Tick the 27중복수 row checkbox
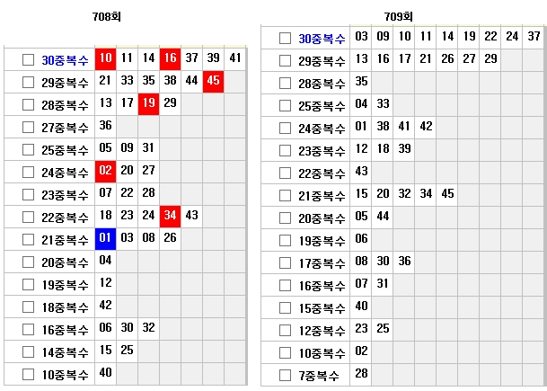The height and width of the screenshot is (391, 547). 28,126
